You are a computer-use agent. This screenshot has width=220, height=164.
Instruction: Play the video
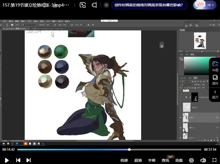[x=7, y=160]
